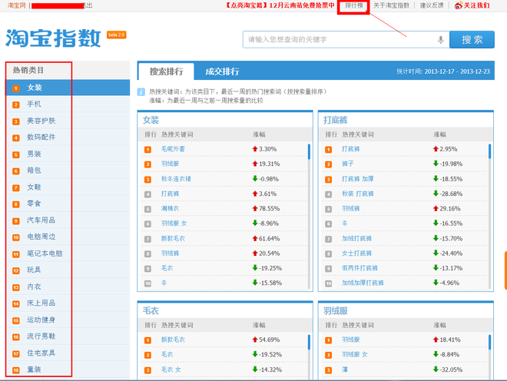Click the -28.68% value for 秋装 打底裤
Viewport: 507px width, 381px height.
[x=451, y=194]
